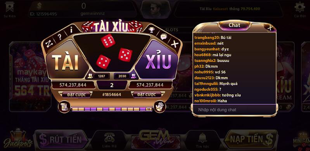Open Tin tức bell notifications
Screen dimensions: 310x151
[x=202, y=140]
